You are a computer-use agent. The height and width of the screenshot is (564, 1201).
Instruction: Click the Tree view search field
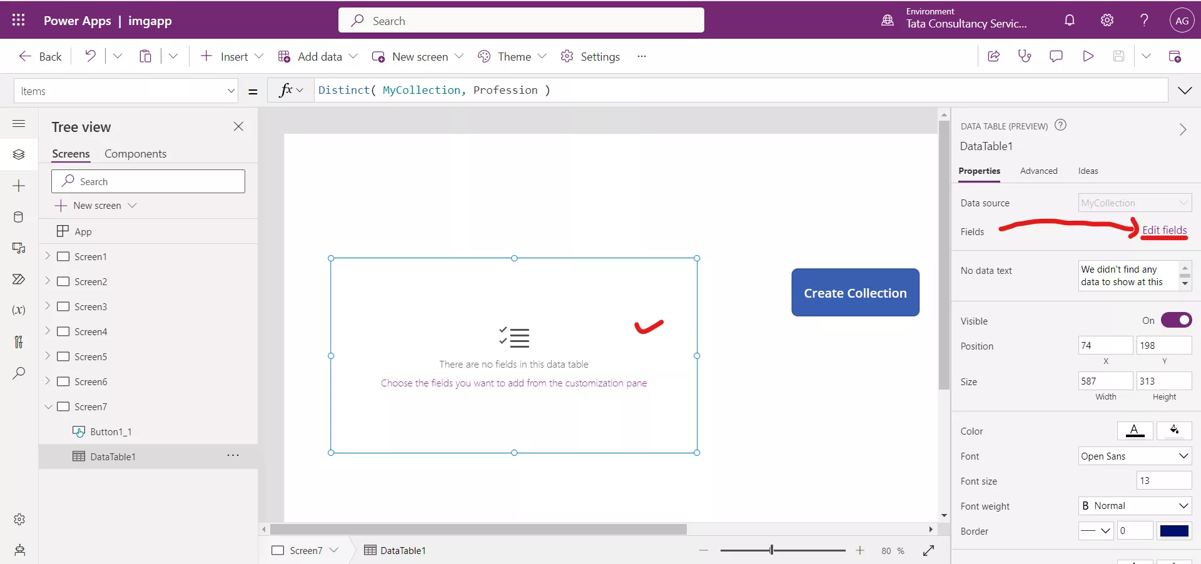(148, 181)
